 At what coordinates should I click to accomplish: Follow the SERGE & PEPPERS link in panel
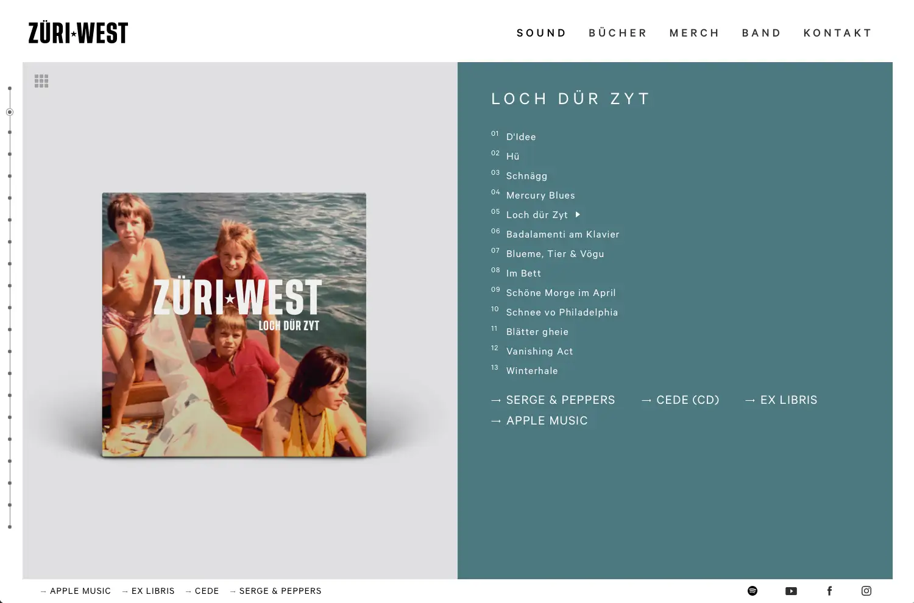(553, 400)
